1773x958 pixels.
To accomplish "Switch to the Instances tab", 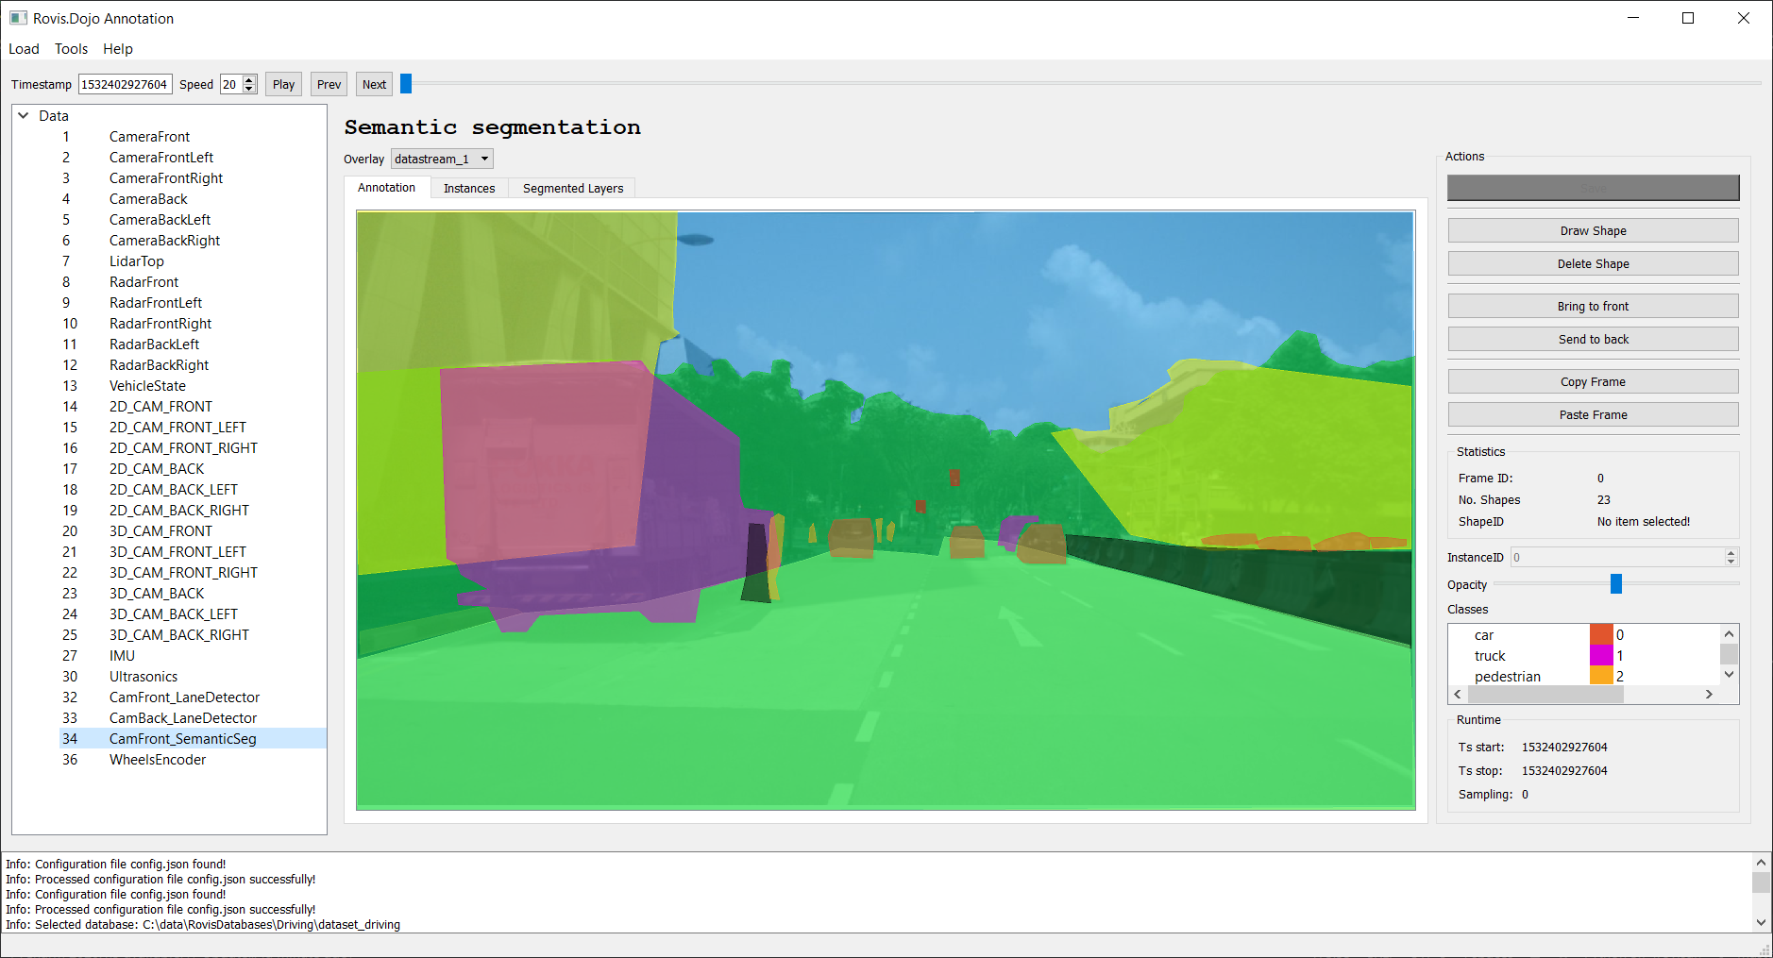I will (x=469, y=188).
